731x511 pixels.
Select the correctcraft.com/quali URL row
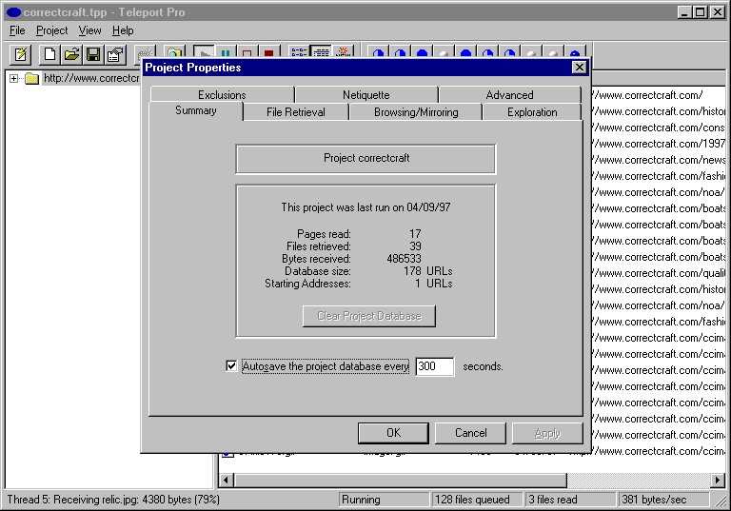[659, 273]
